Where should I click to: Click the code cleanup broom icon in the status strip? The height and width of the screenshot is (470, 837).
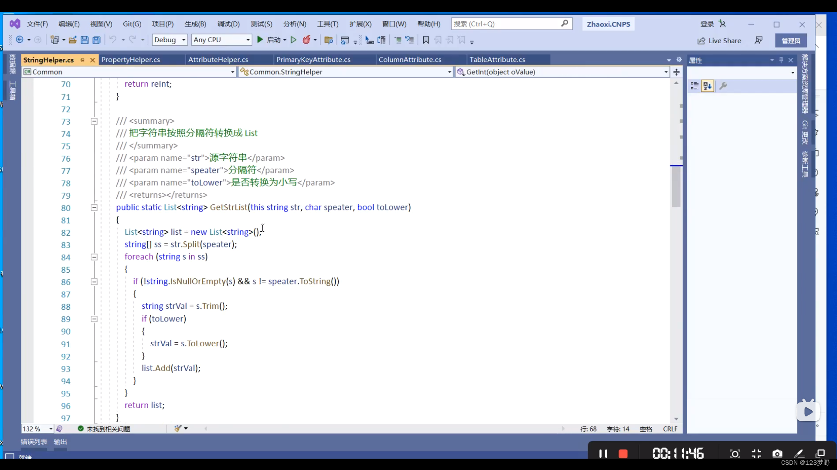178,429
